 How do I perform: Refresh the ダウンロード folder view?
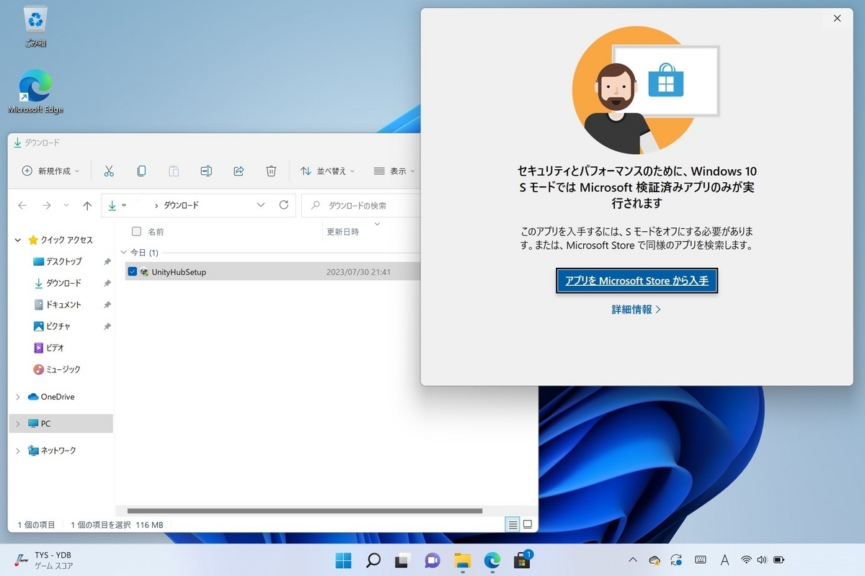(284, 205)
